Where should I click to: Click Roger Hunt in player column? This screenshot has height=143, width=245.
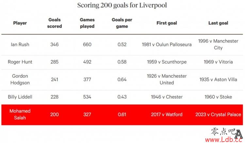coord(20,62)
